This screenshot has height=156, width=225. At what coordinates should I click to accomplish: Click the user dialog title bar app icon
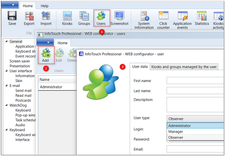[81, 54]
